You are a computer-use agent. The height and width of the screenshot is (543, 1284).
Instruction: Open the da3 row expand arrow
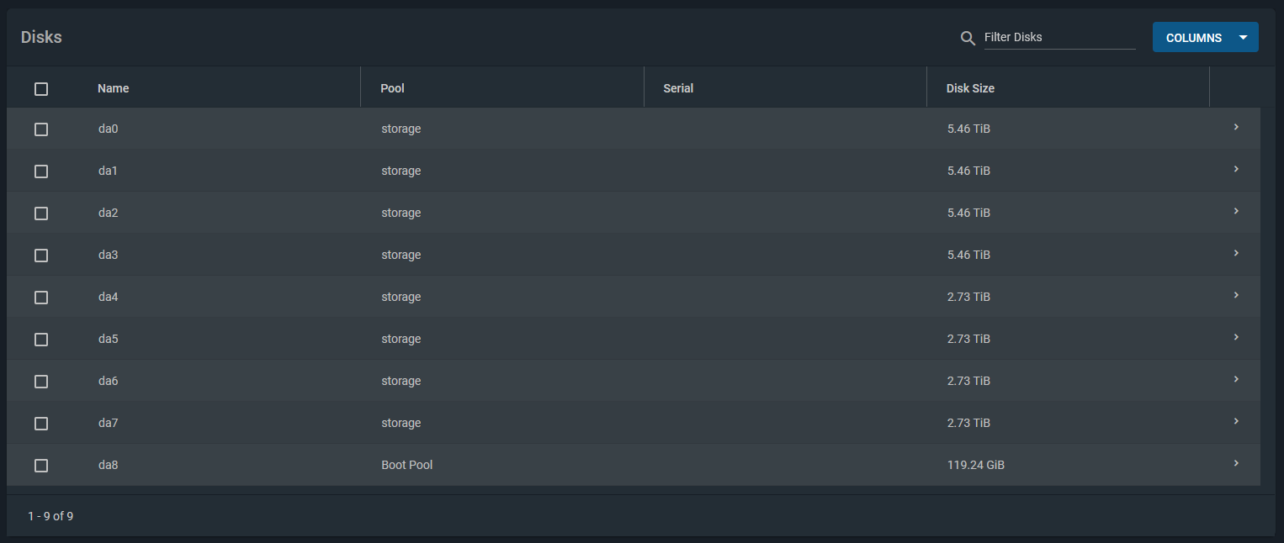pos(1235,253)
